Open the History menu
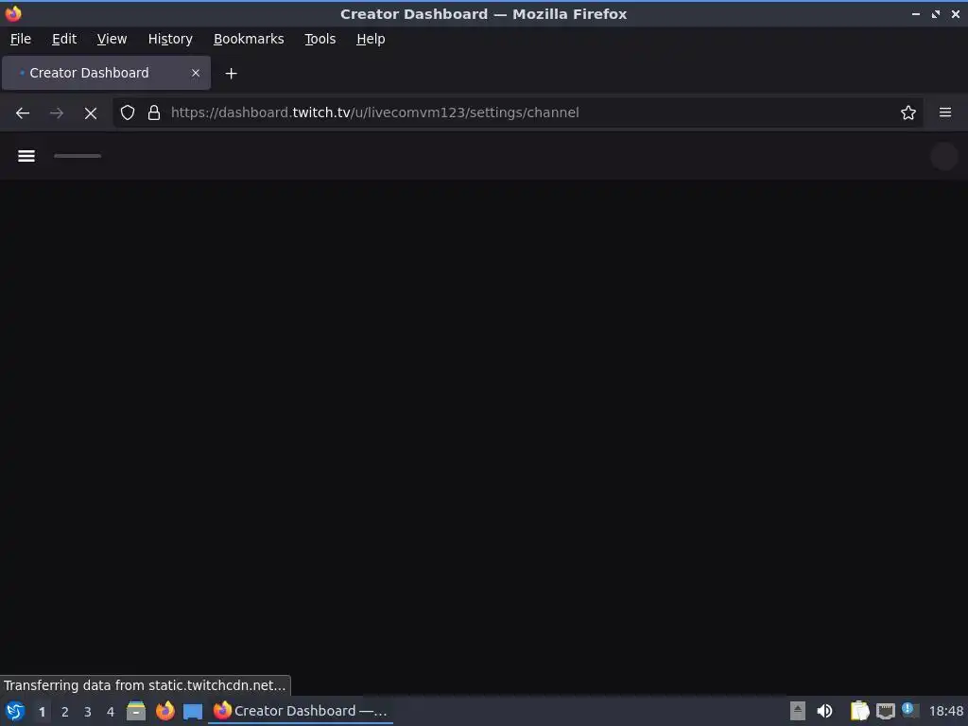 (170, 39)
